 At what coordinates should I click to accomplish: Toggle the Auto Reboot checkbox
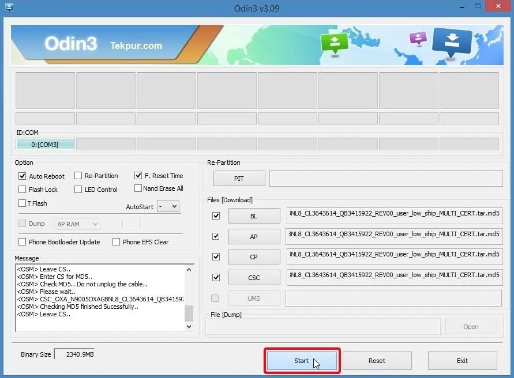22,176
